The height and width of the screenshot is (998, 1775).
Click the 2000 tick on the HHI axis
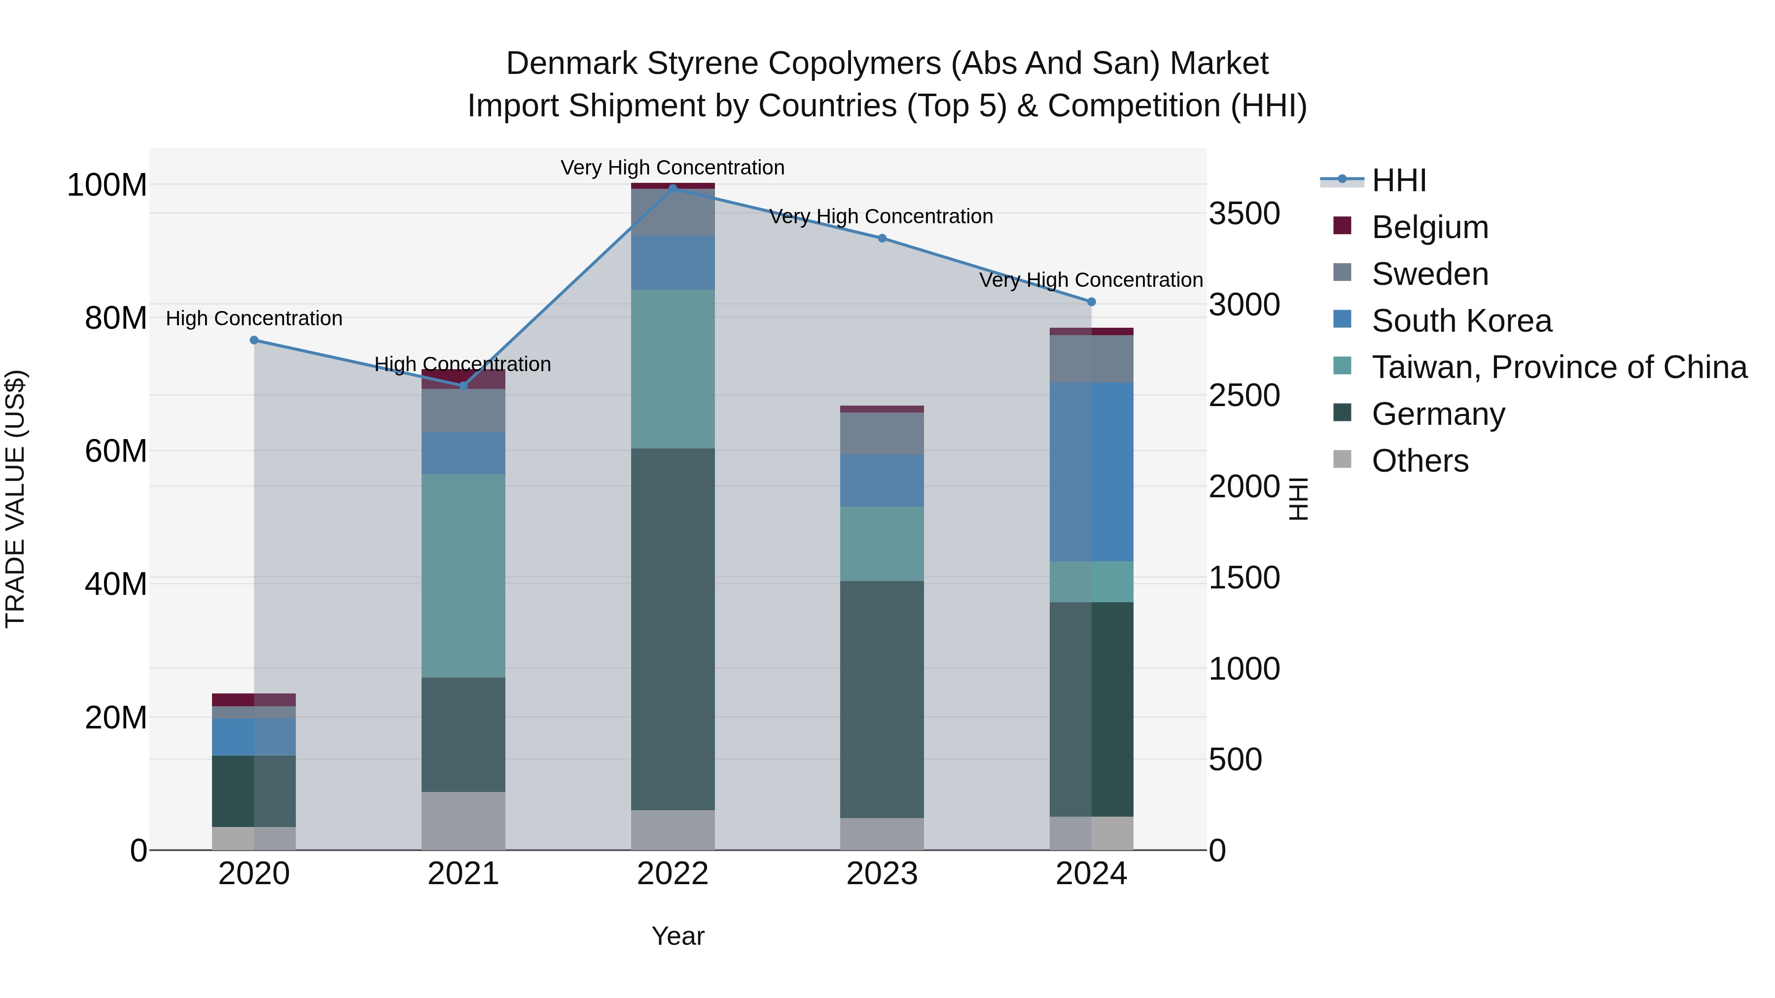1244,487
